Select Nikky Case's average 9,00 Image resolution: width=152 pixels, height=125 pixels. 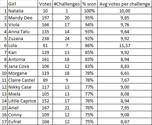[x=125, y=87]
